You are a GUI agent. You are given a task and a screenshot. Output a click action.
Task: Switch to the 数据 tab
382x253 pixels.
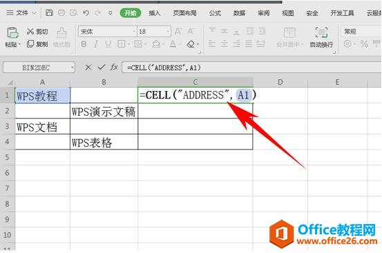[x=239, y=13]
